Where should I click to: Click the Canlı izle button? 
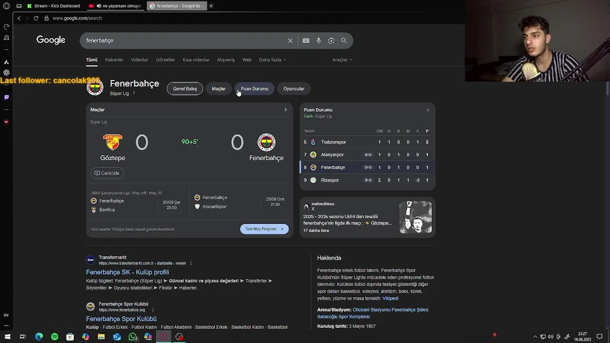(x=107, y=173)
